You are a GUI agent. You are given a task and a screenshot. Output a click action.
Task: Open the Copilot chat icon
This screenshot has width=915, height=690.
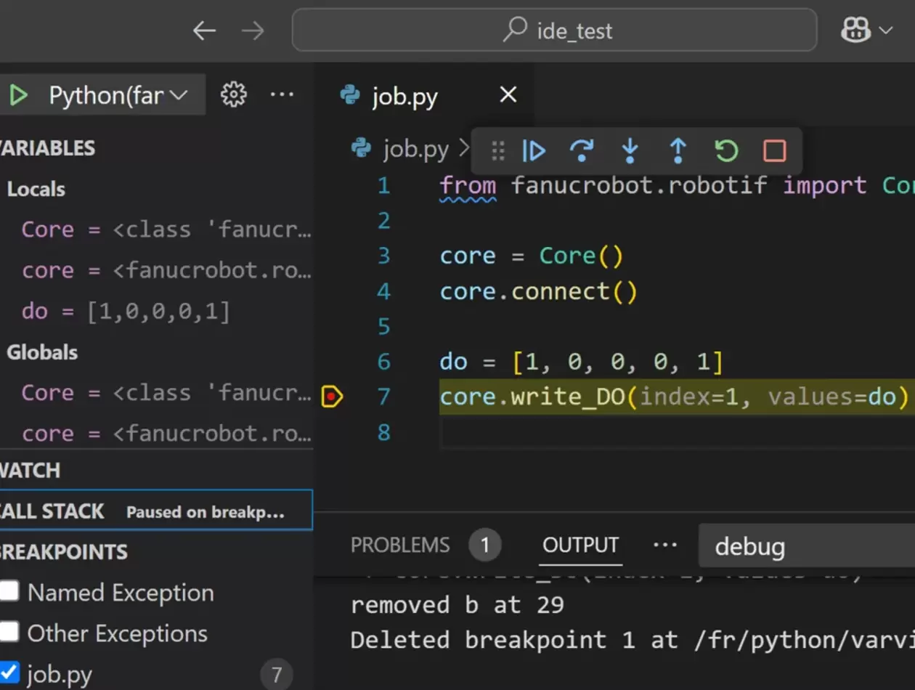tap(855, 31)
